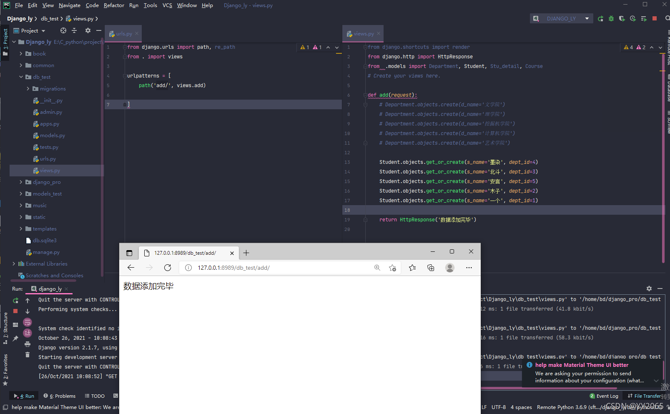Toggle scroll to end in the Run console
670x414 pixels.
[x=28, y=333]
